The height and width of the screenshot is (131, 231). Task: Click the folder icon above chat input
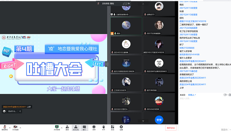pos(225,95)
